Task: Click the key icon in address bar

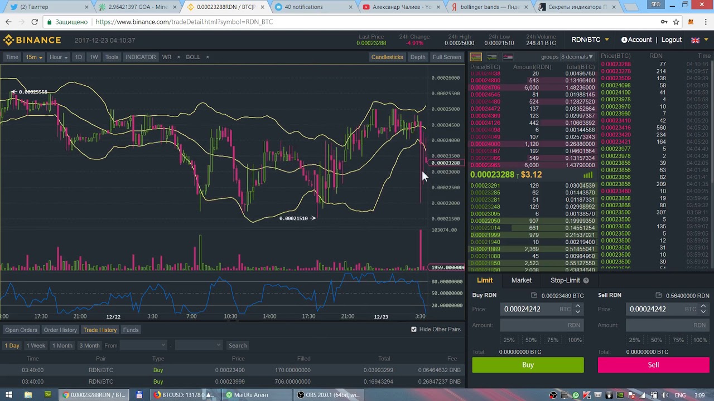Action: (664, 22)
